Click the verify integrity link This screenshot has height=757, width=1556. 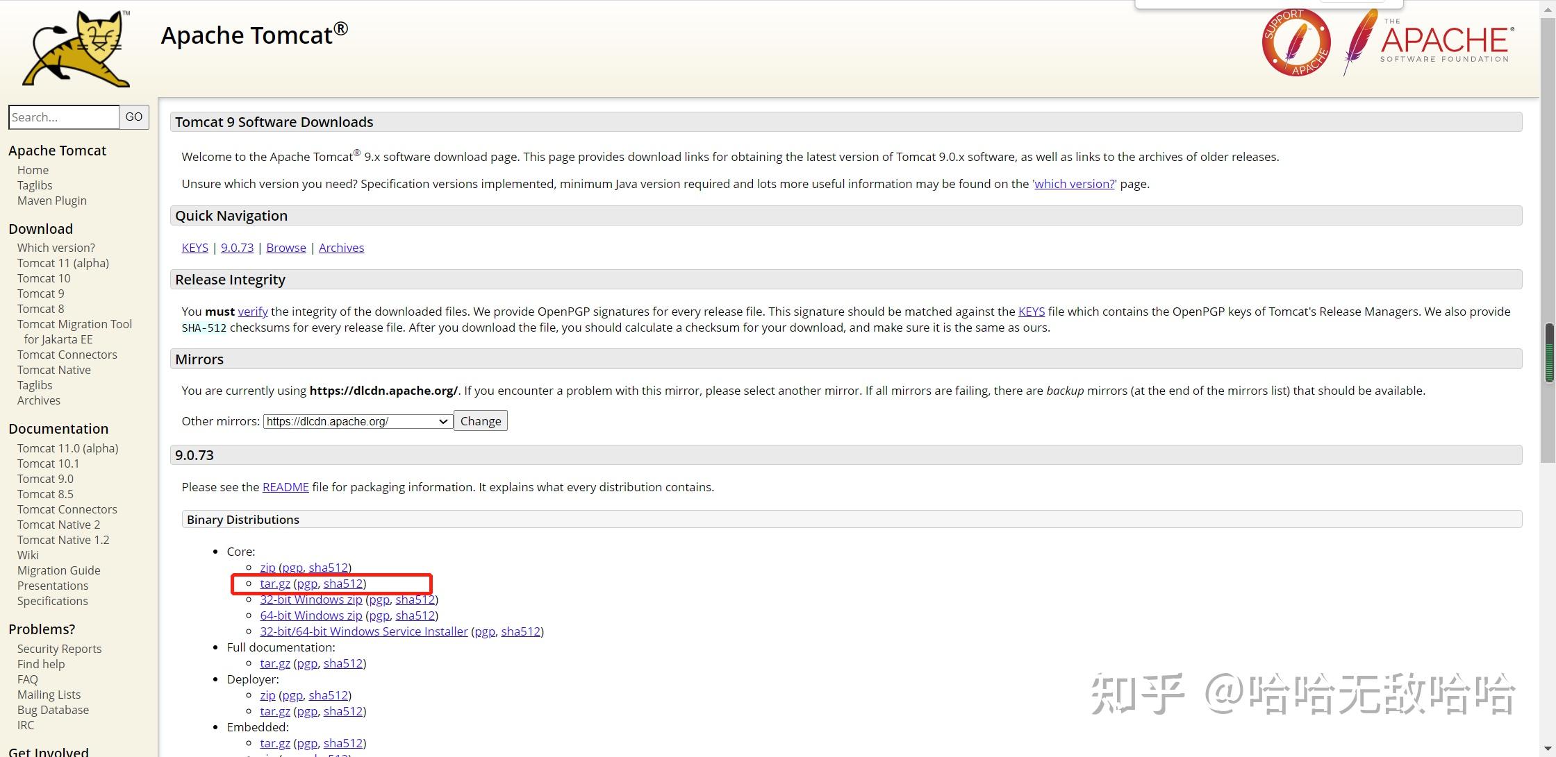[253, 312]
